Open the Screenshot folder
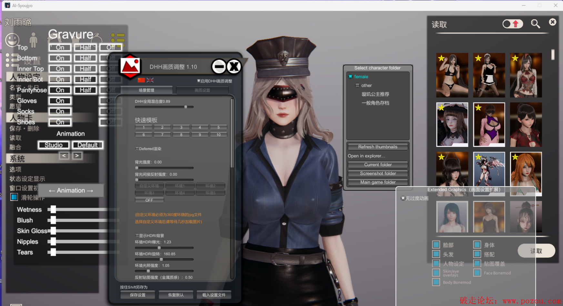 [378, 174]
